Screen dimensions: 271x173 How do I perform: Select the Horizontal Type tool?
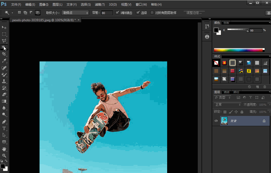4,128
